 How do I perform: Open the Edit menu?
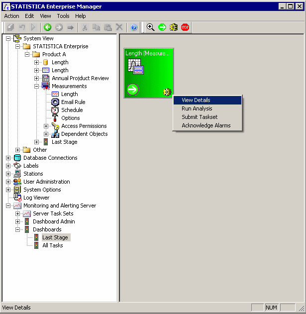pos(29,16)
